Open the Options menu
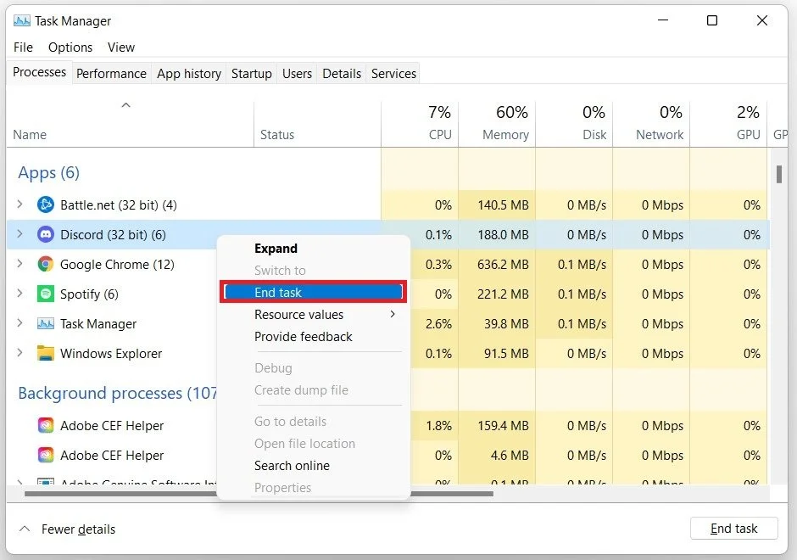 coord(70,48)
